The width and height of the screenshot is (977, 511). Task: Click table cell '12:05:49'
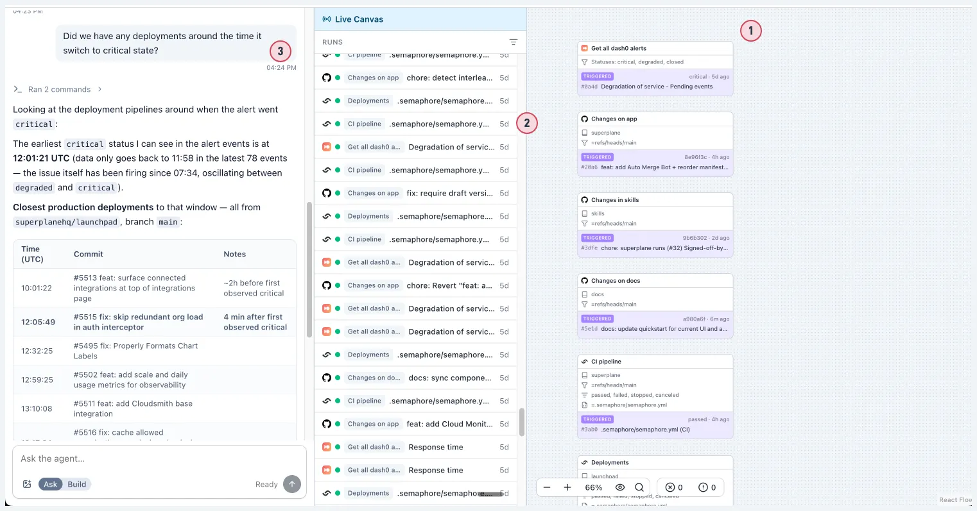(39, 322)
